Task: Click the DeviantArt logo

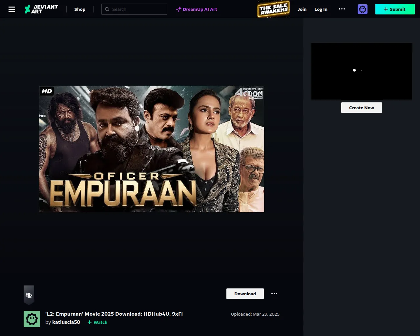Action: [x=41, y=9]
